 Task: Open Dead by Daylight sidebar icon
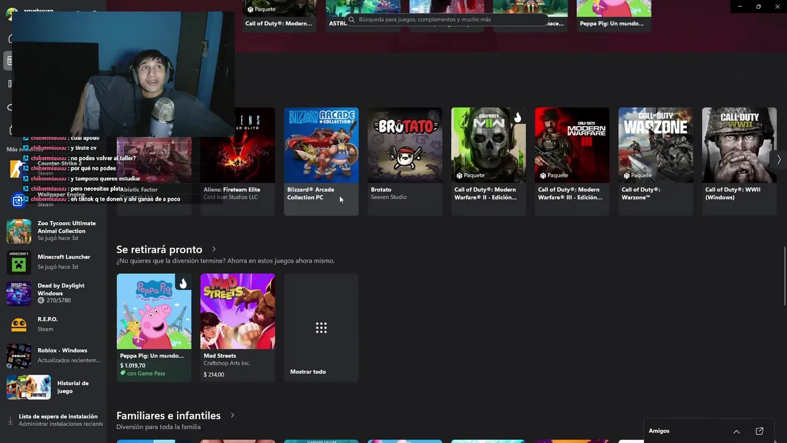tap(18, 293)
